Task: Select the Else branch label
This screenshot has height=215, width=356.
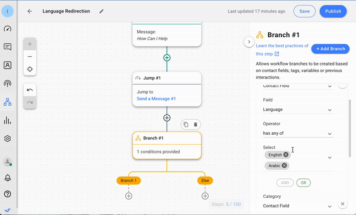Action: click(205, 180)
